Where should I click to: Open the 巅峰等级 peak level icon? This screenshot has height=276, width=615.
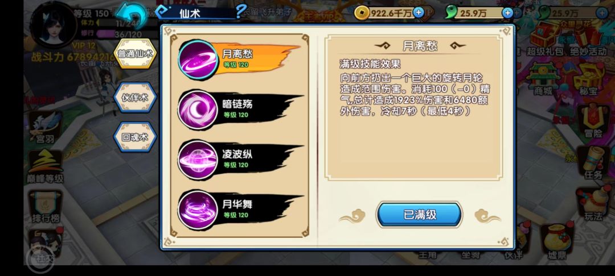click(x=46, y=167)
